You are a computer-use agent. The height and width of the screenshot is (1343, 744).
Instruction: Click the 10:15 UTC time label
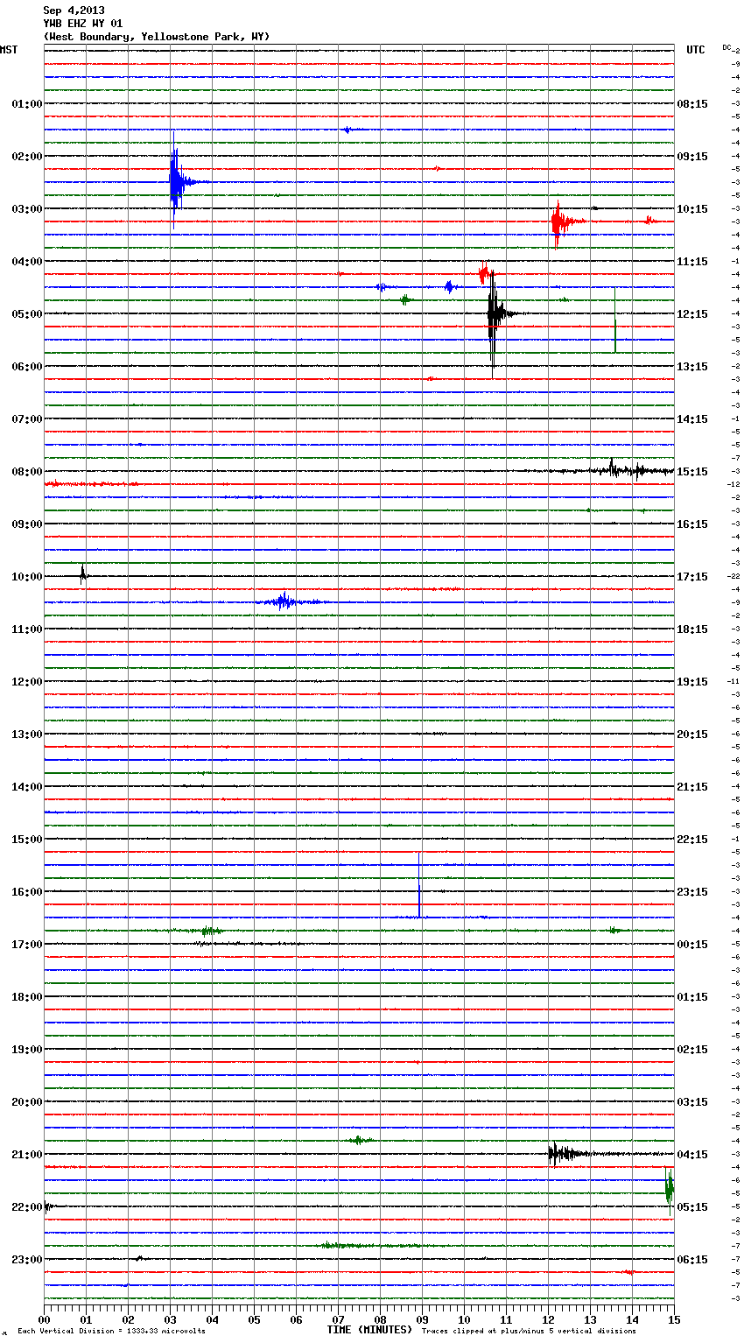(x=692, y=208)
